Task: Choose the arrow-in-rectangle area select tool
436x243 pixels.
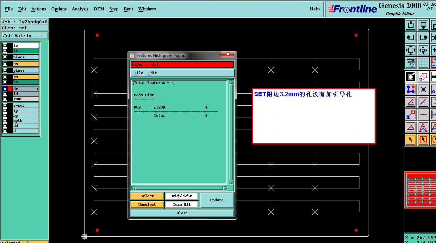Action: coord(423,139)
